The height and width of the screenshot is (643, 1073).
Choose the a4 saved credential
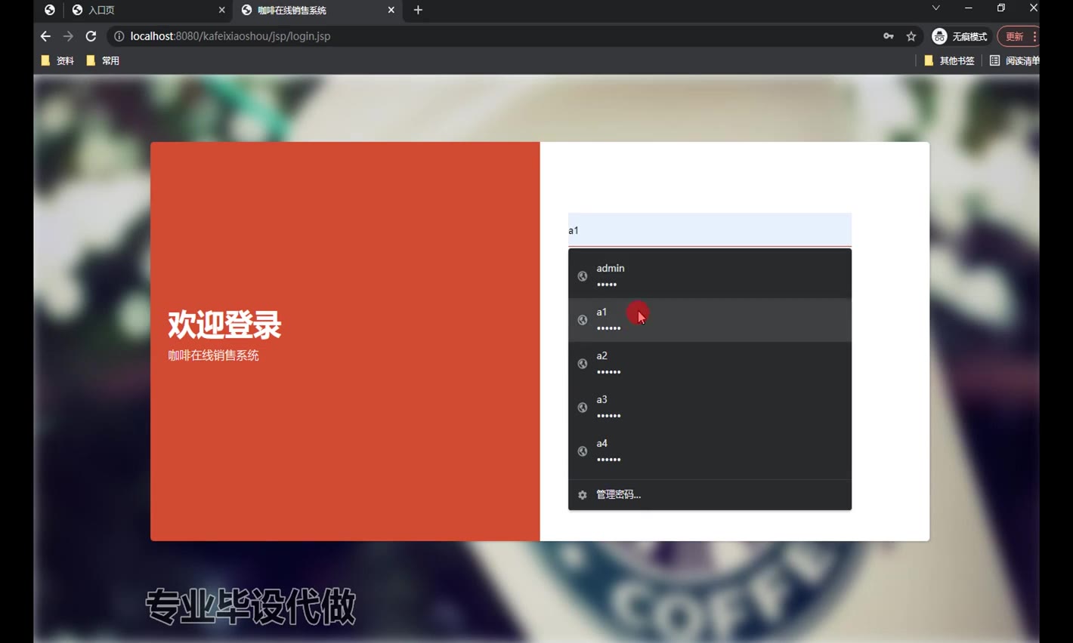[x=710, y=451]
